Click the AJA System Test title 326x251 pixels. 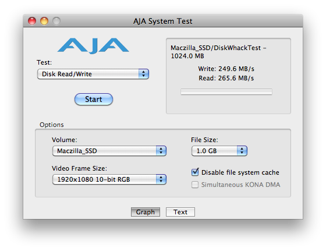pyautogui.click(x=163, y=21)
